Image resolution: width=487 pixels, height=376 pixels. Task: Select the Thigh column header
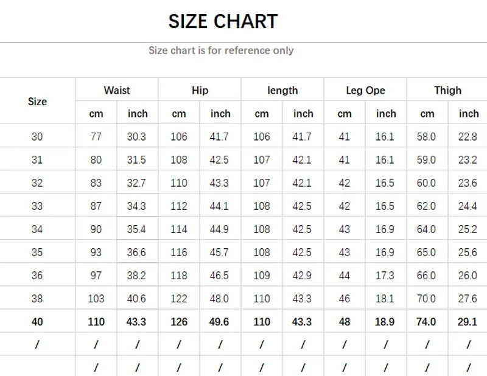[447, 90]
